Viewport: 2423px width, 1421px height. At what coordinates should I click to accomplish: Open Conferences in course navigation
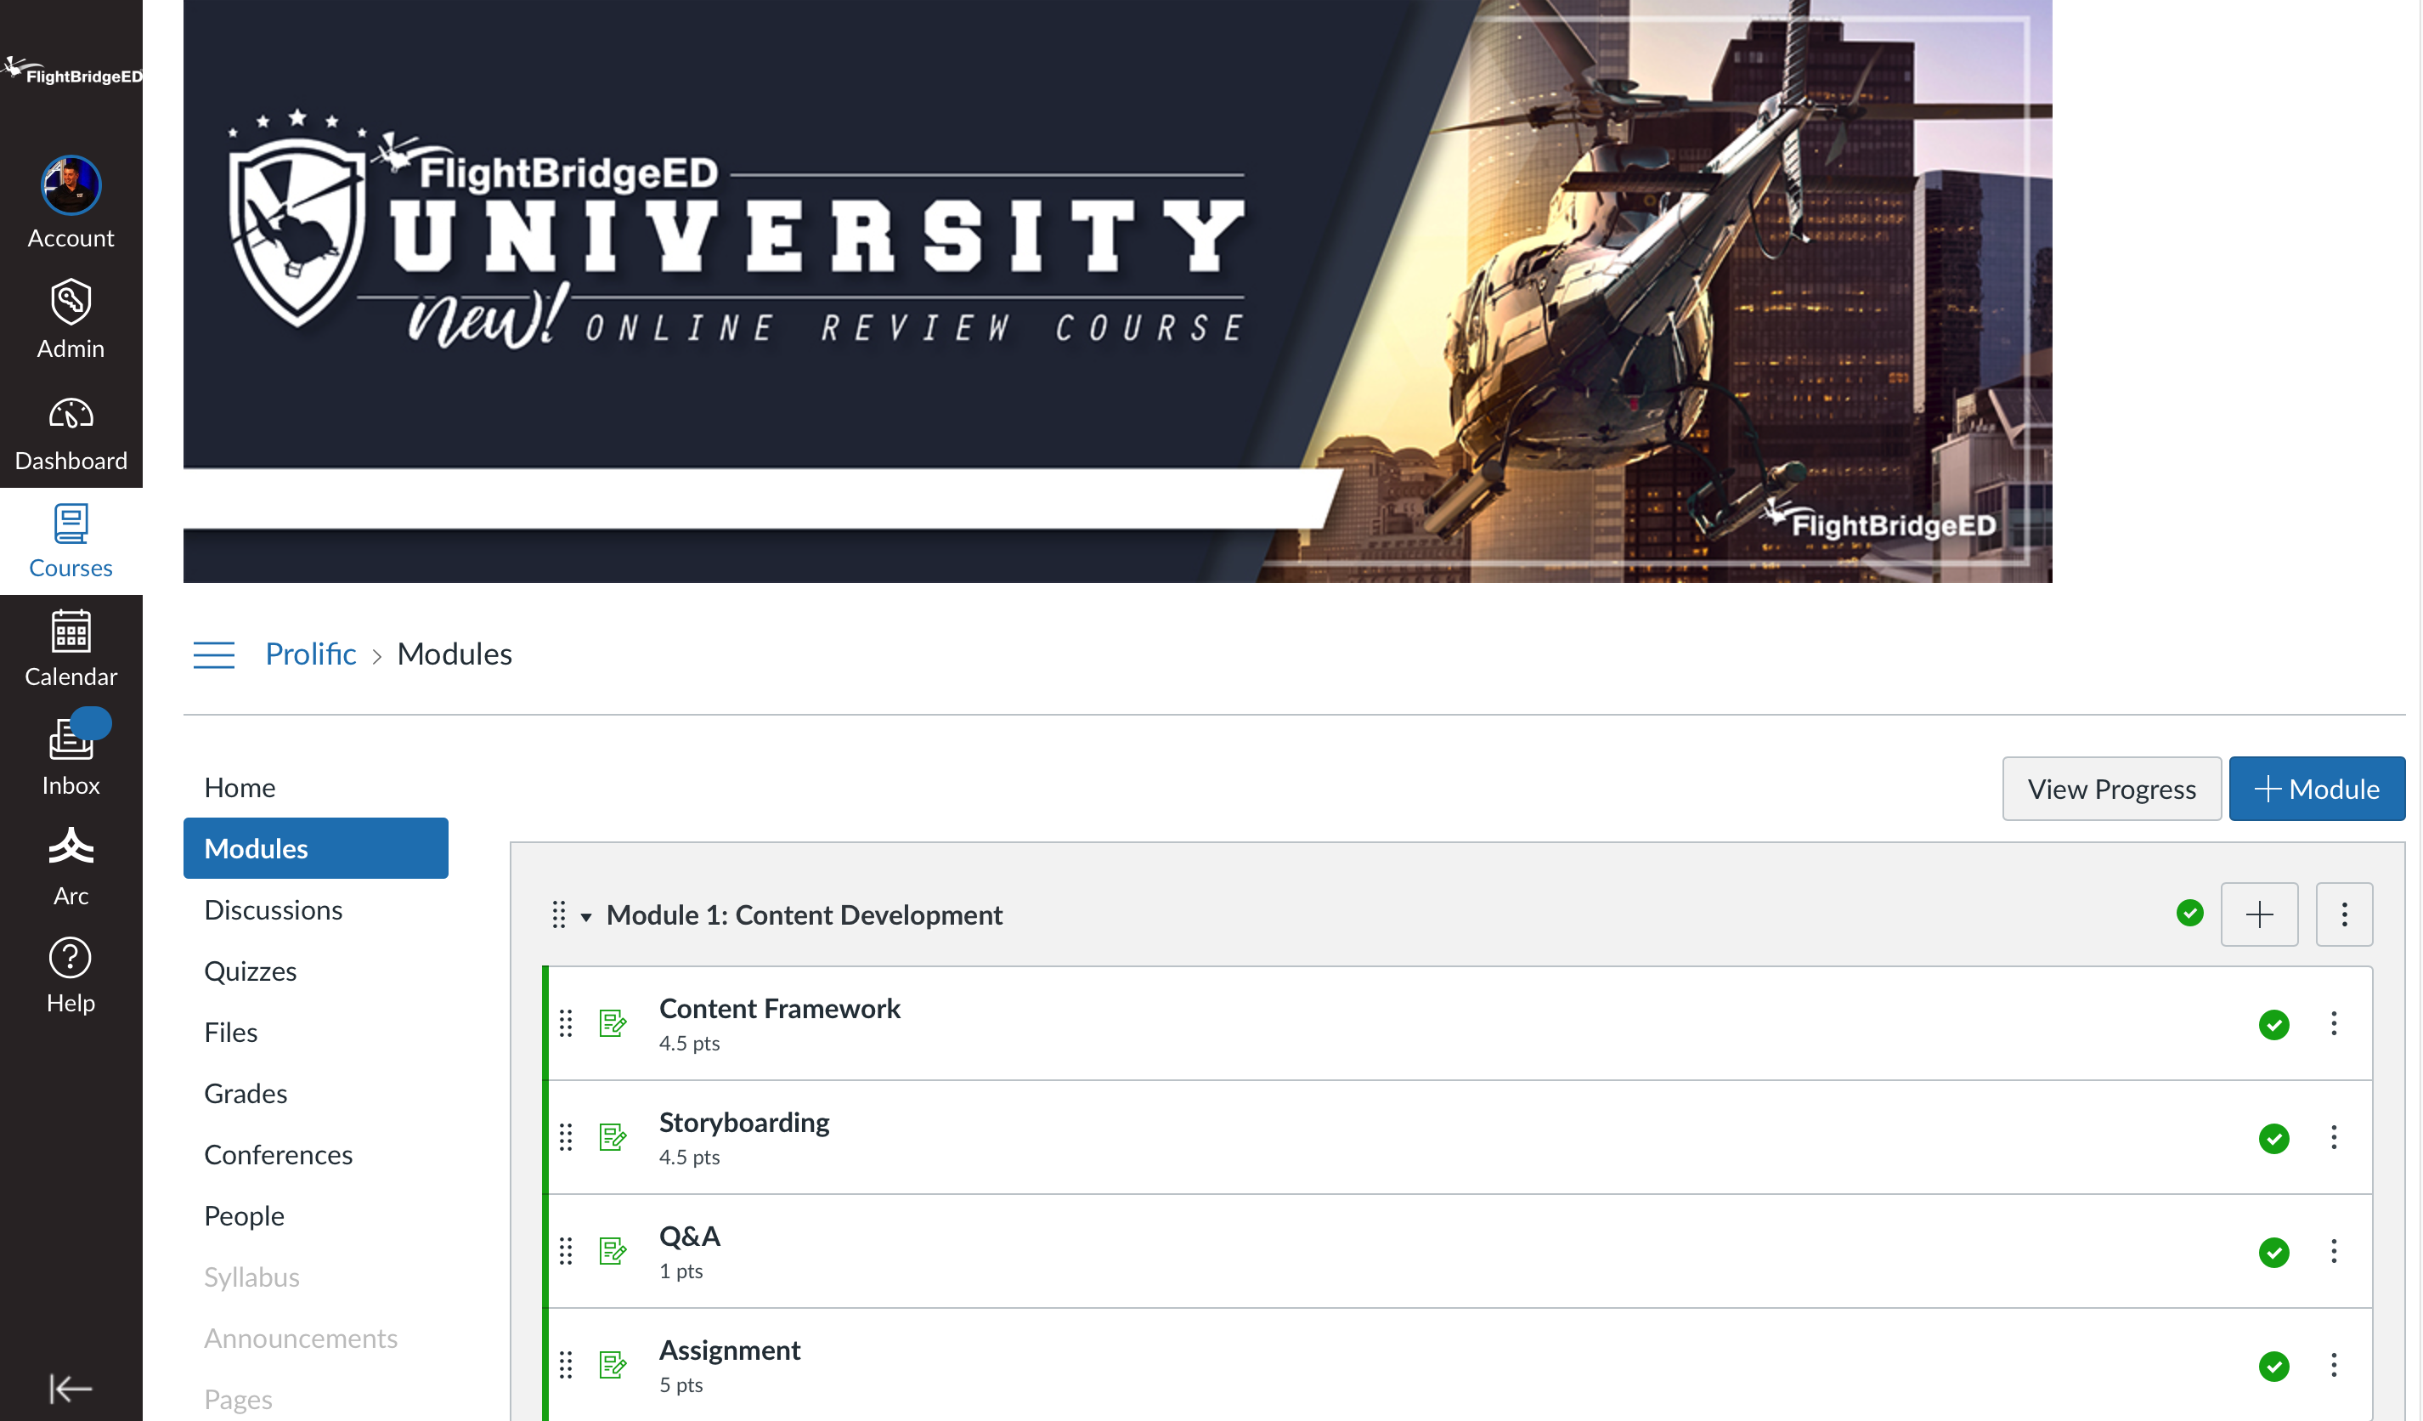pos(278,1154)
